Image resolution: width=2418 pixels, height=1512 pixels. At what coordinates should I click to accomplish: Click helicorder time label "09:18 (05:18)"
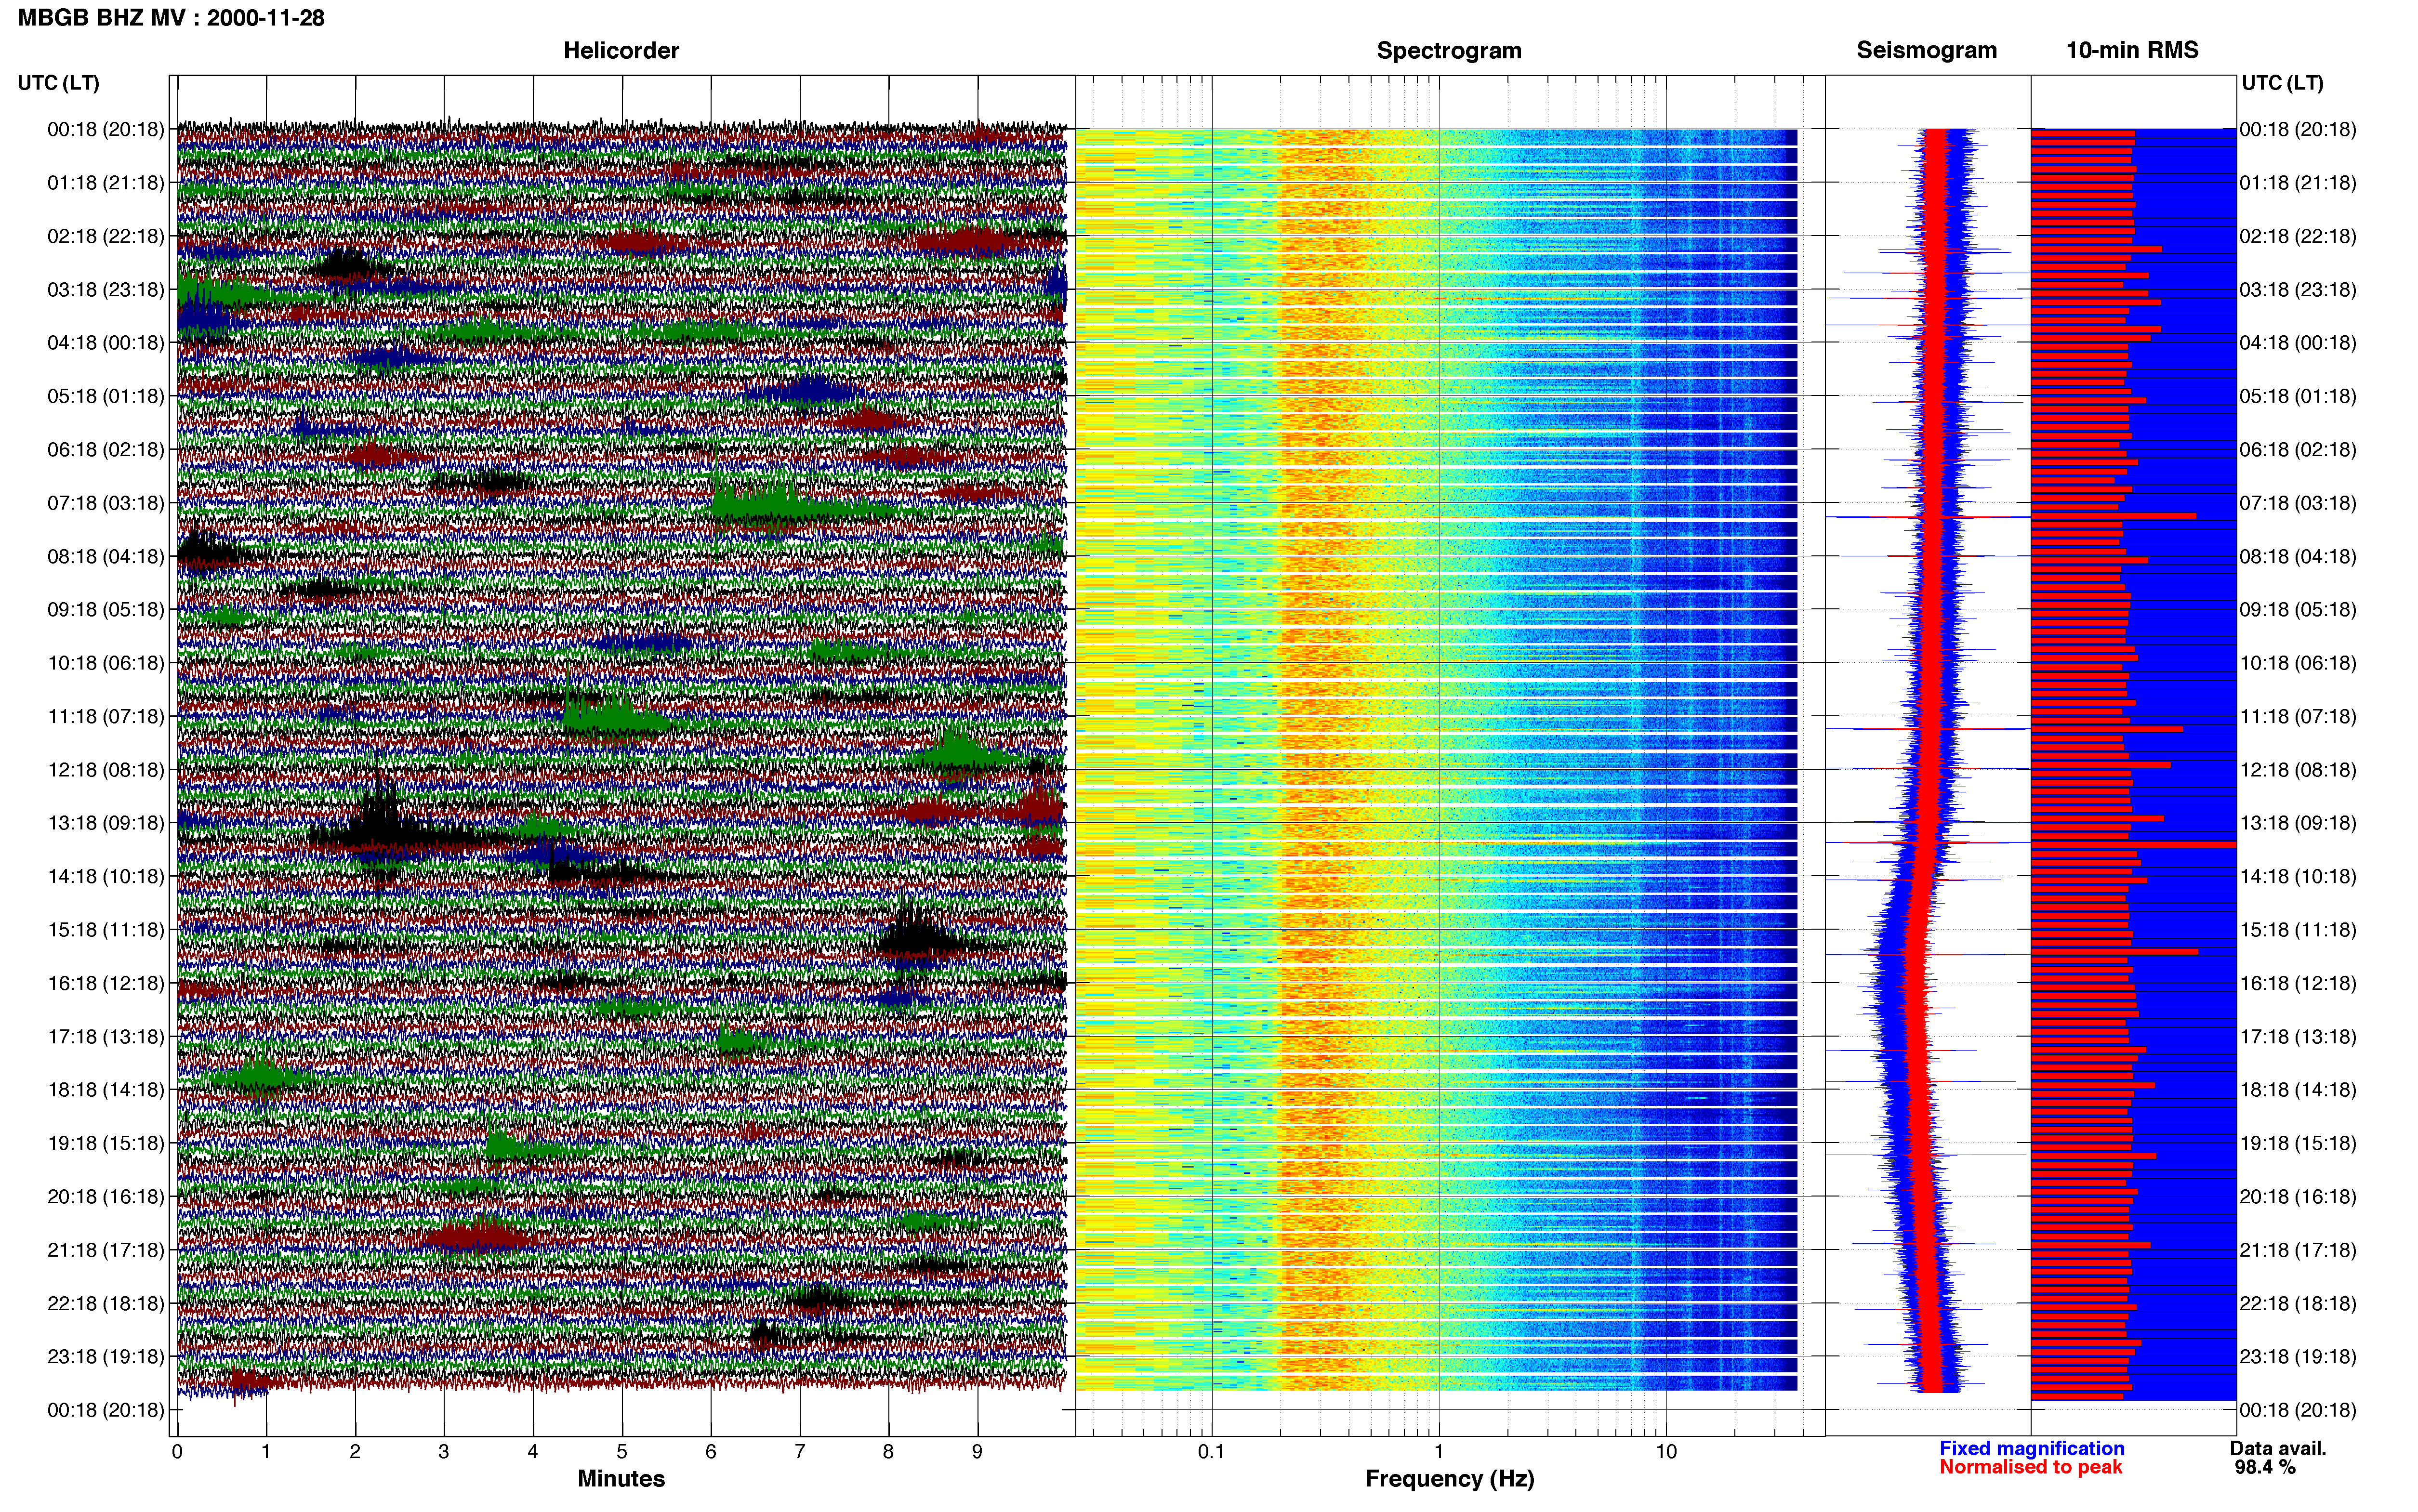point(105,609)
